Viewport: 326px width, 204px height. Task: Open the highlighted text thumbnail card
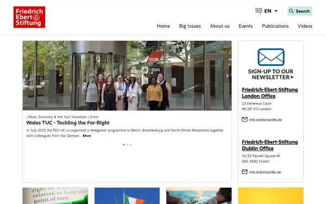[x=55, y=196]
